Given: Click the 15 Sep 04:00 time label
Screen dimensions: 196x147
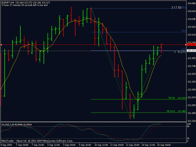Looking at the screenshot, I should (164, 145).
